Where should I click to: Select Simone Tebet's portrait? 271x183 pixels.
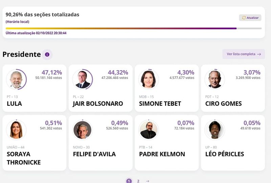tap(148, 80)
